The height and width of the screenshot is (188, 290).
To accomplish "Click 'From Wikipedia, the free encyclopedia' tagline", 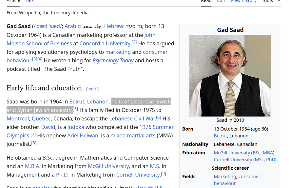I will (x=48, y=13).
